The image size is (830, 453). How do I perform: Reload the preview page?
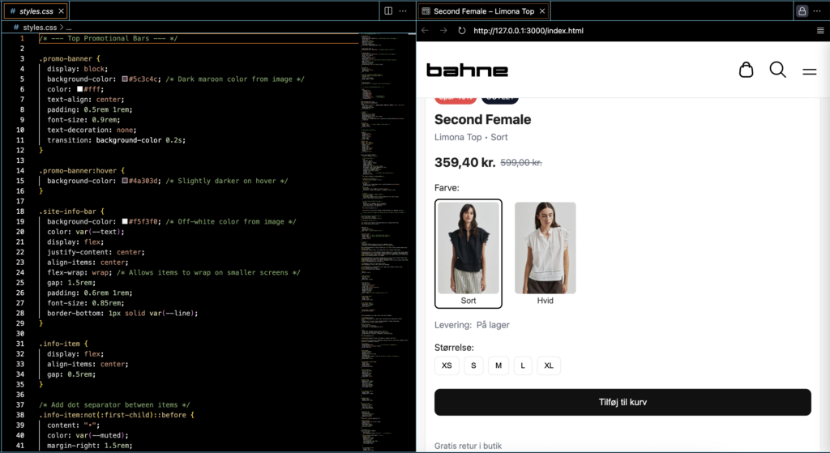point(461,31)
